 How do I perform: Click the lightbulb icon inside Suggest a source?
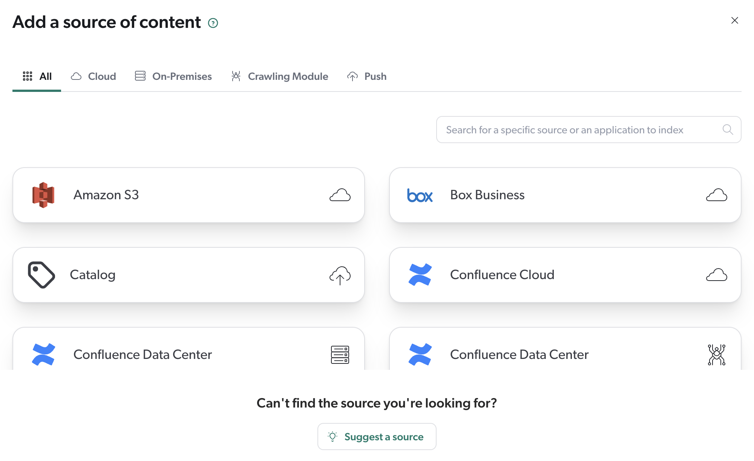[x=332, y=437]
